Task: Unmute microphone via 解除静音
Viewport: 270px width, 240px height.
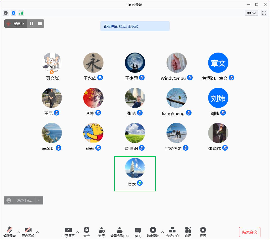Action: (10, 232)
